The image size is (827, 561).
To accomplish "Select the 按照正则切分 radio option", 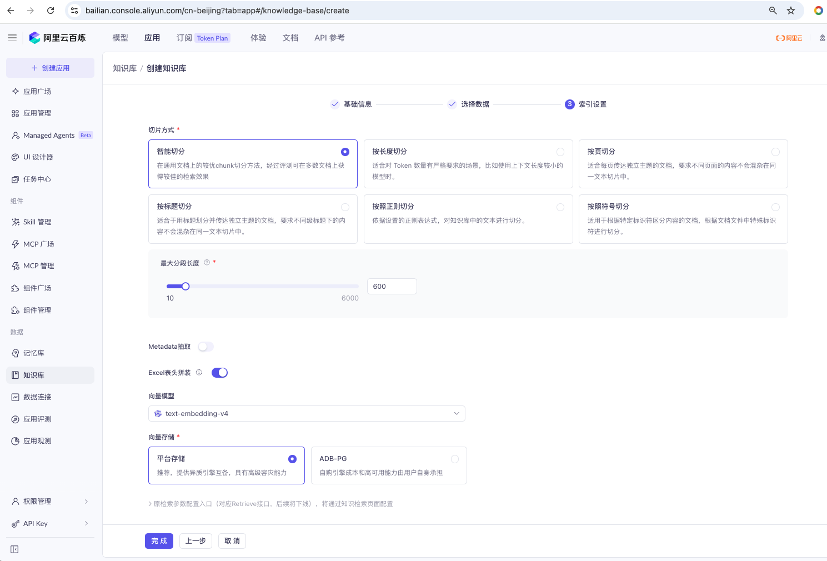I will pos(560,207).
